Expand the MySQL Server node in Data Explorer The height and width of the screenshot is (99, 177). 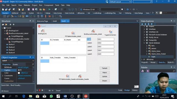[144, 37]
